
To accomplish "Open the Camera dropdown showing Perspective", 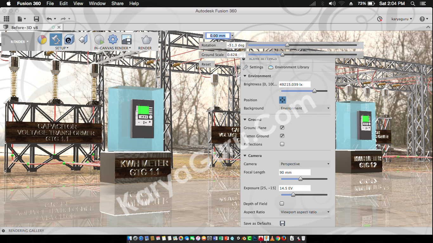I will tap(305, 164).
